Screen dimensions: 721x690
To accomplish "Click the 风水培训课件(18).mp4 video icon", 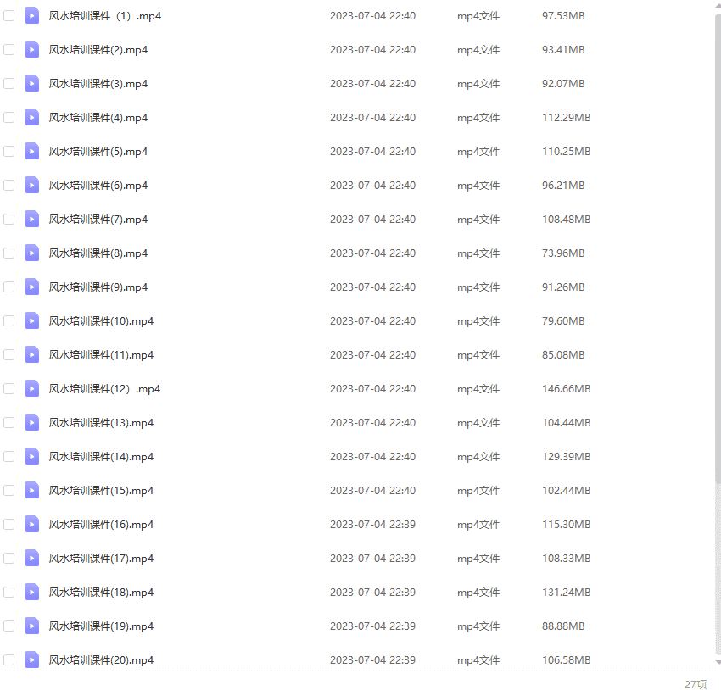I will [32, 593].
